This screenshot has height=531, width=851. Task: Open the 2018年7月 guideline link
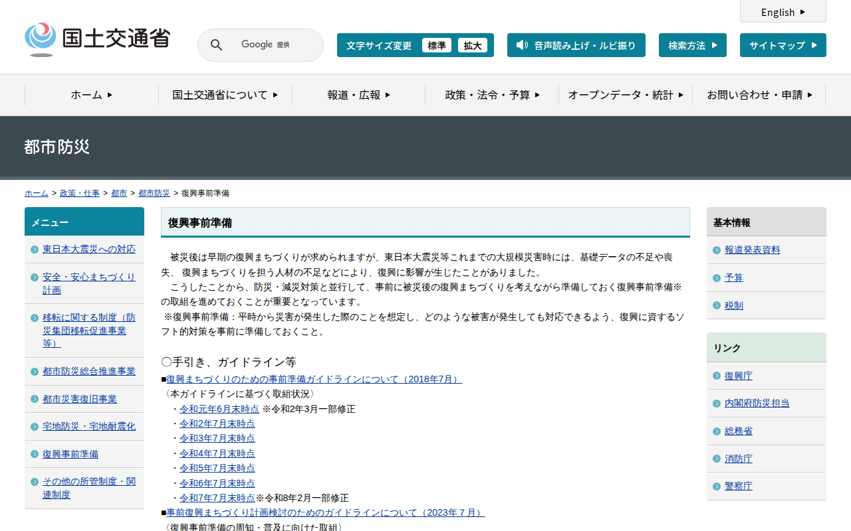[314, 379]
